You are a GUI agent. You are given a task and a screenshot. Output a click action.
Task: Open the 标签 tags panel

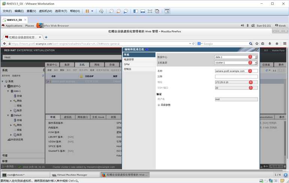click(x=22, y=161)
